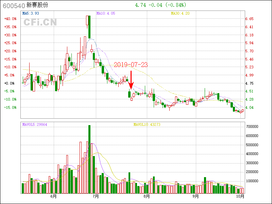Viewport: 272px width, 204px height.
Task: Click the 700000 volume axis label
Action: (253, 126)
